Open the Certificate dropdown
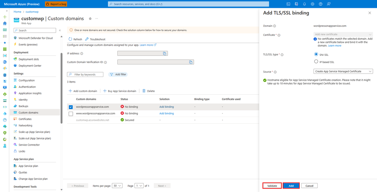 pyautogui.click(x=343, y=34)
